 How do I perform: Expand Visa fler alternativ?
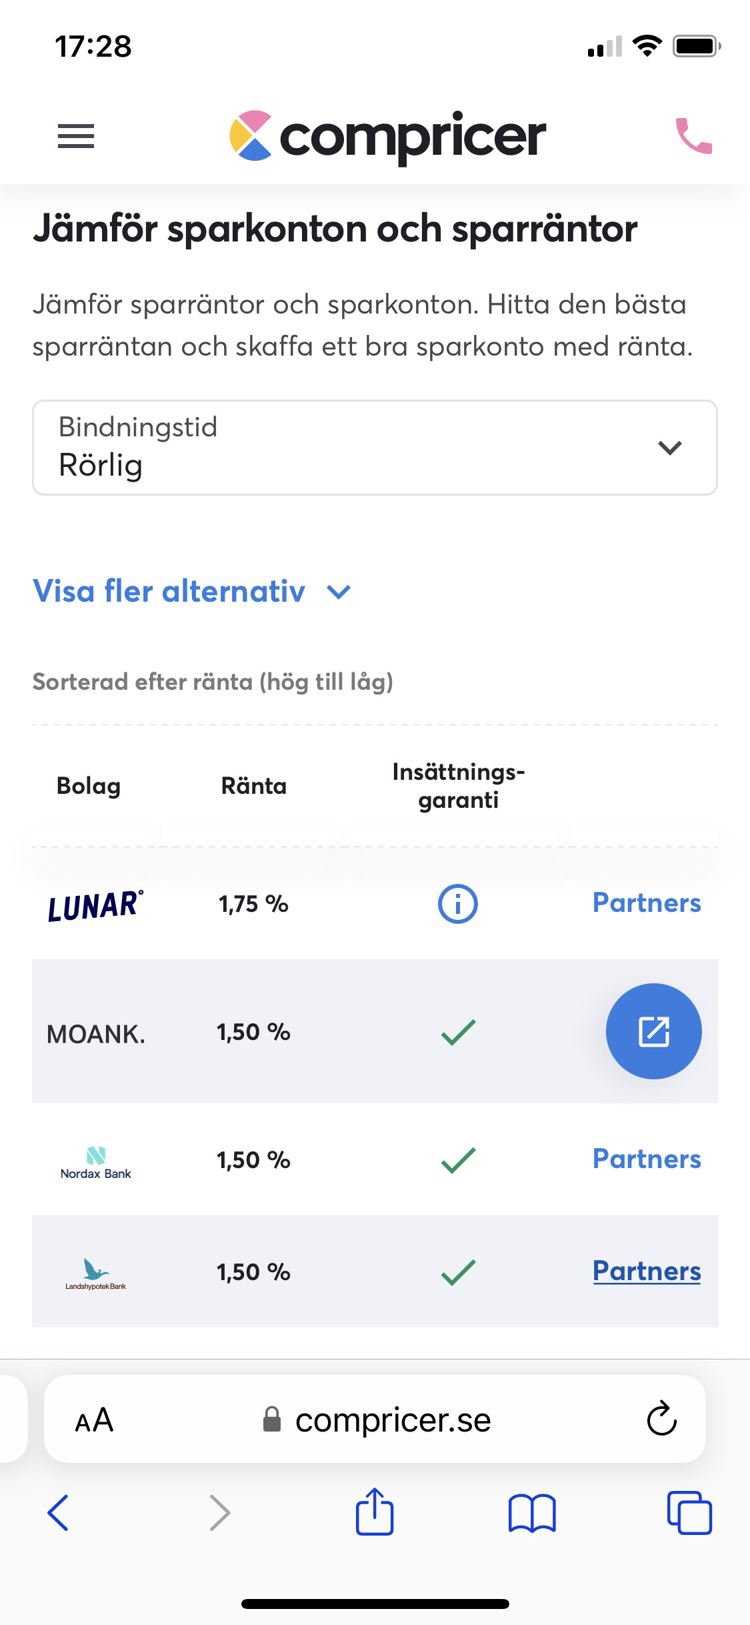(x=192, y=591)
